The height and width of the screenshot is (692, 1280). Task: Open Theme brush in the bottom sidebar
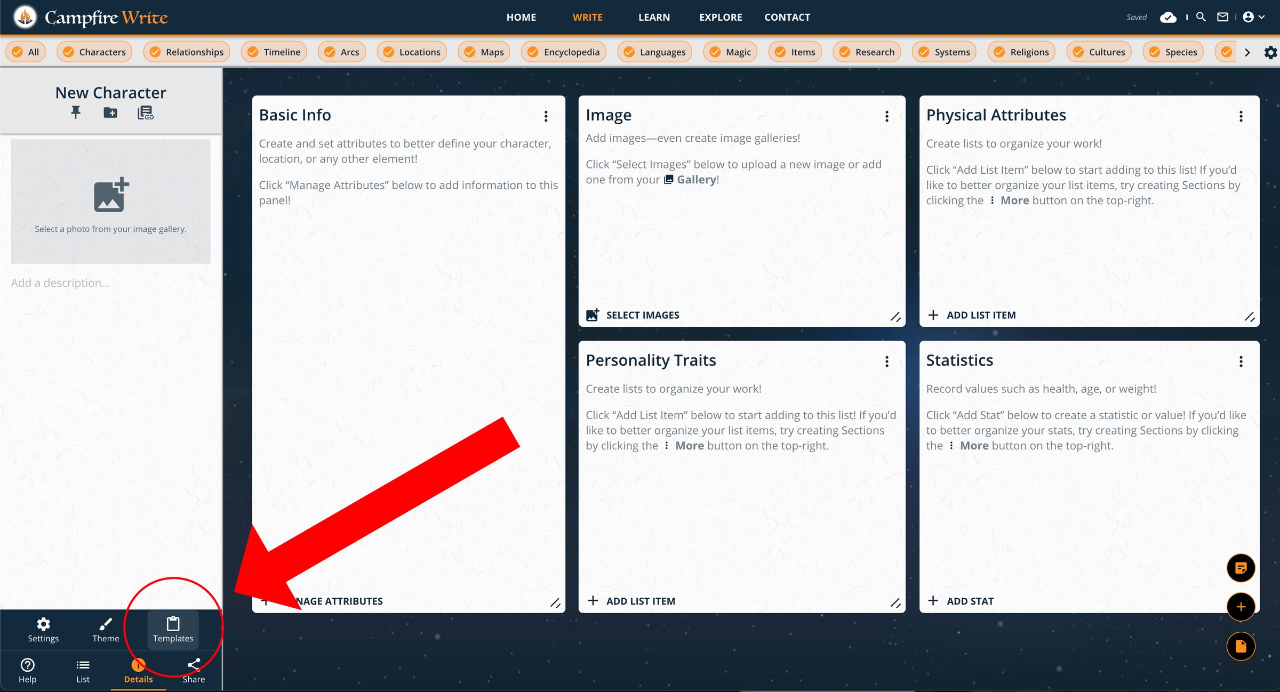click(x=106, y=630)
